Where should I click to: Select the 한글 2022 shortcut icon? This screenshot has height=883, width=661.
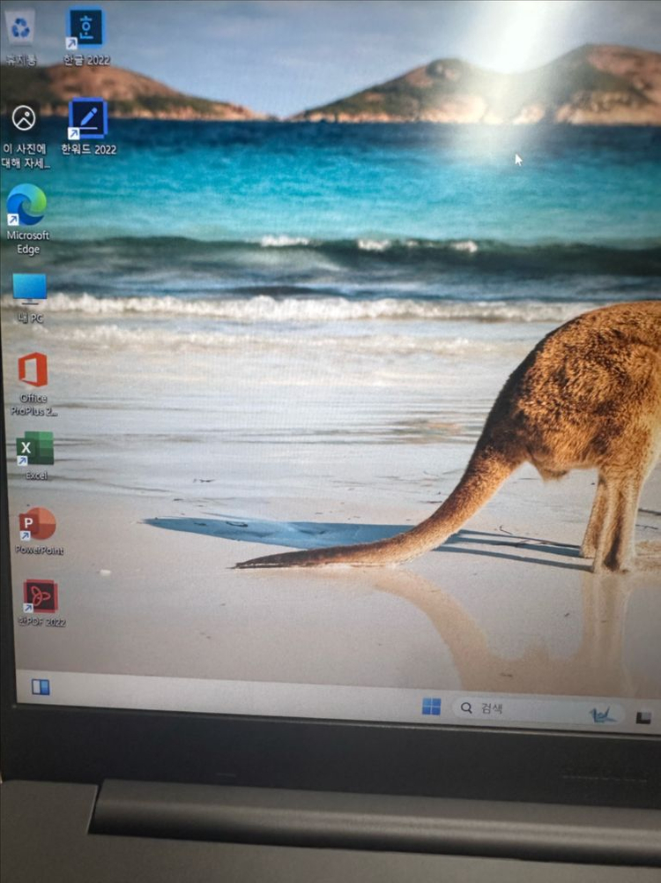click(x=85, y=28)
